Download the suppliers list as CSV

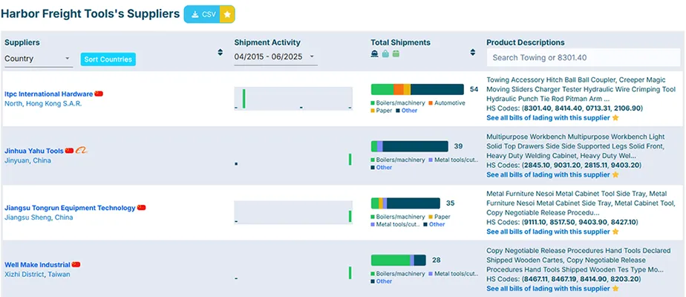tap(202, 13)
